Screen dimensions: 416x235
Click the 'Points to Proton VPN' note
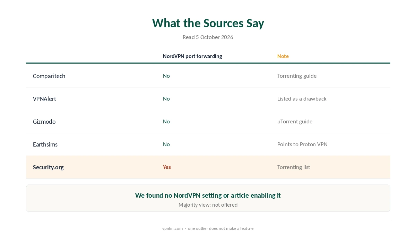302,144
